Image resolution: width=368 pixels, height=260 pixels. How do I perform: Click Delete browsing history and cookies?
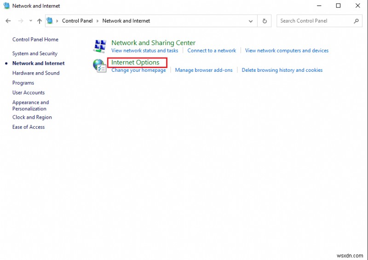pyautogui.click(x=282, y=70)
